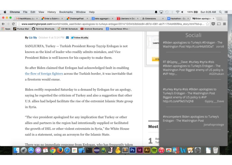Click the tweet by zoro8 in Sociali
The width and height of the screenshot is (232, 165).
pyautogui.click(x=193, y=44)
